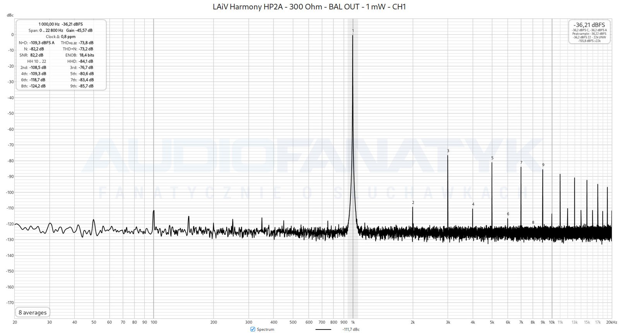Pick the 7th harmonic marker label
The height and width of the screenshot is (333, 619).
pos(521,163)
